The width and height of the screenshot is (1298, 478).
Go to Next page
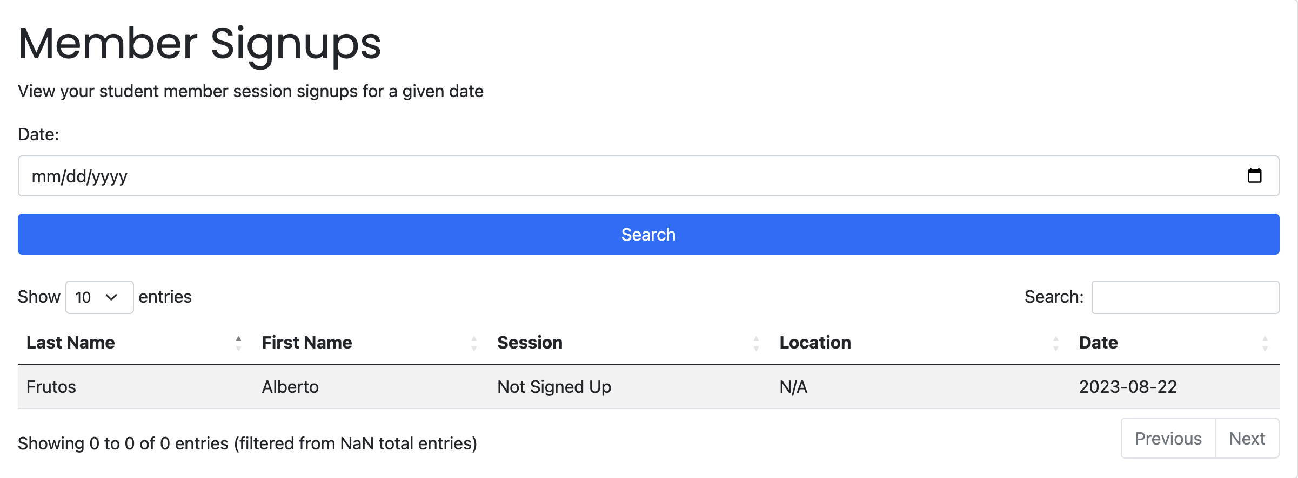pyautogui.click(x=1247, y=438)
